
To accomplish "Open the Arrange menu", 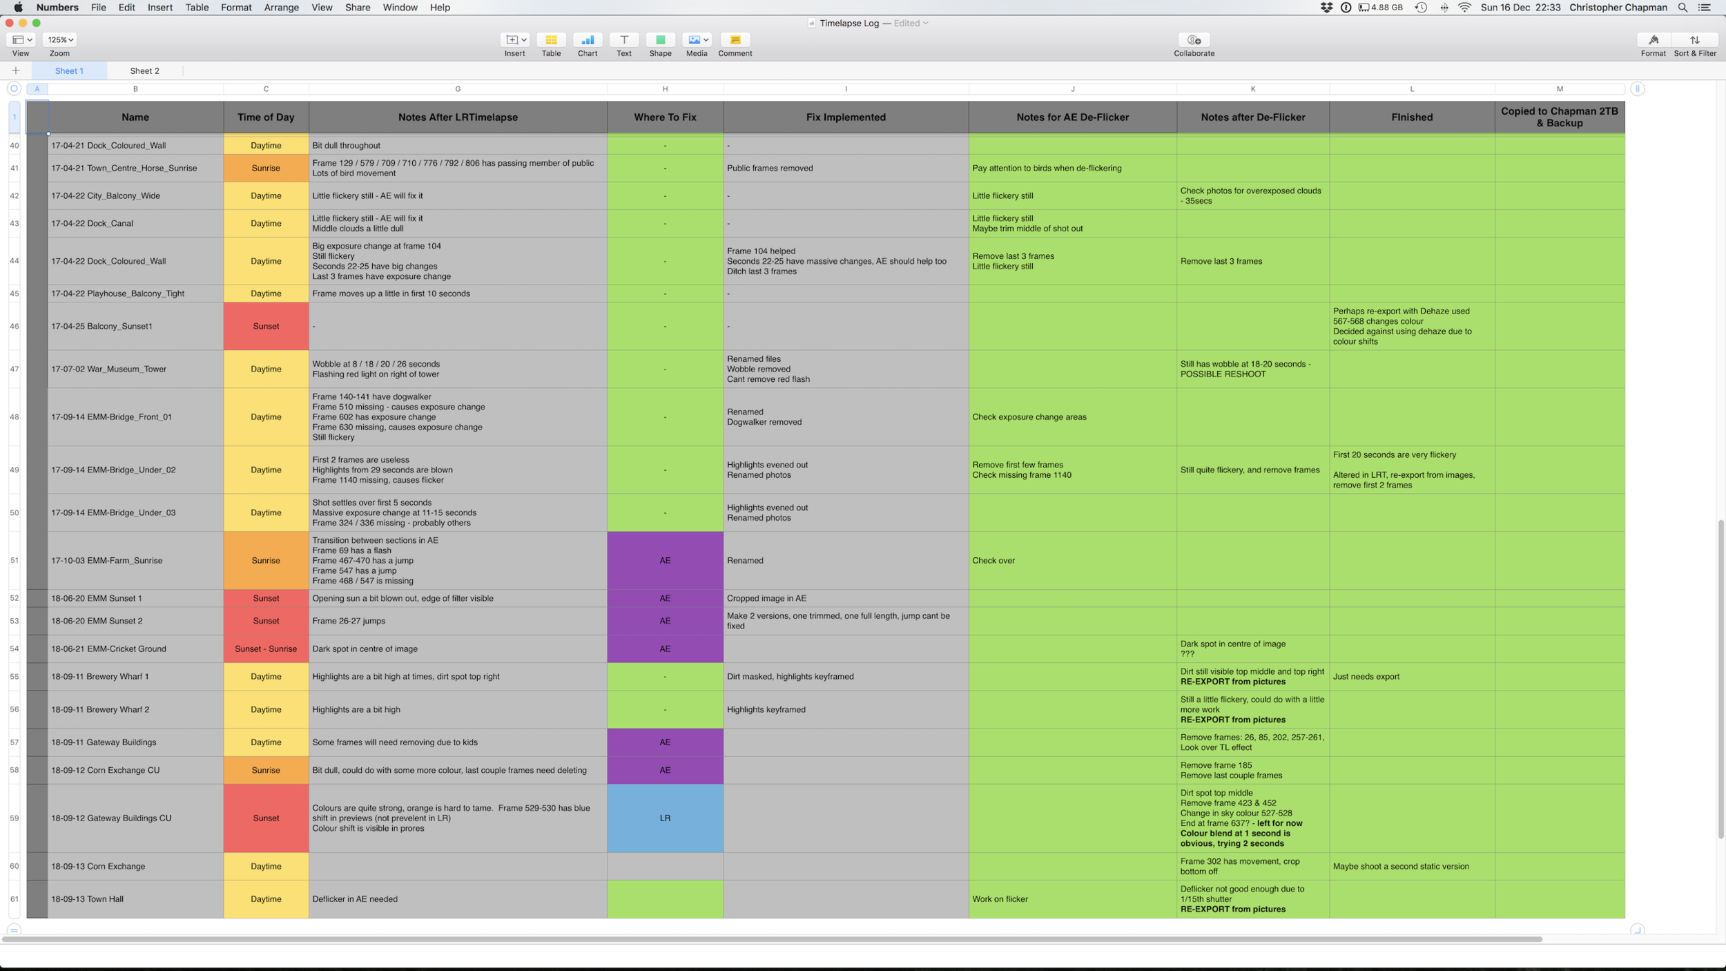I will pyautogui.click(x=281, y=8).
